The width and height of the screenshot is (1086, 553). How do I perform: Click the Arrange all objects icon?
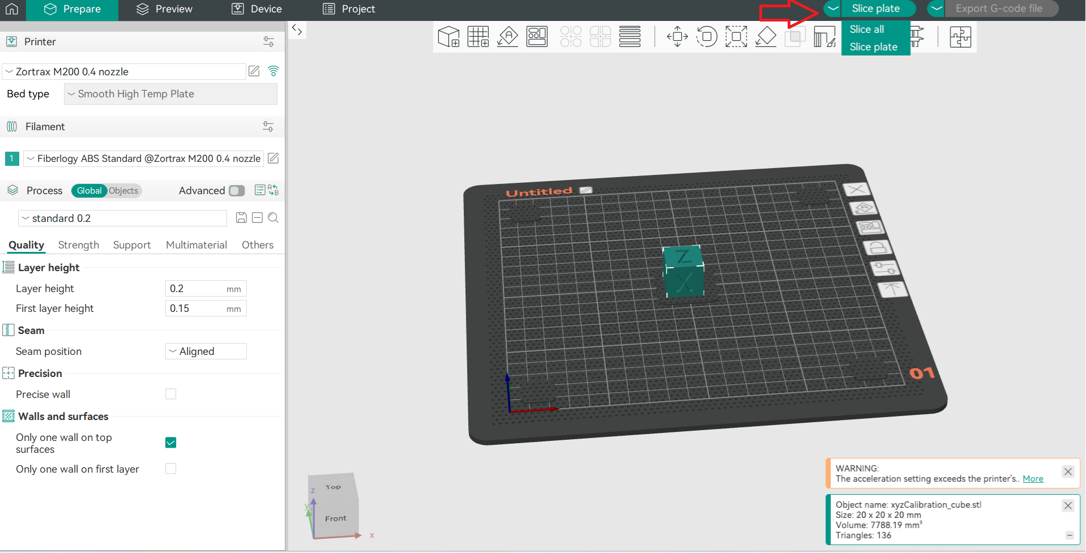[x=537, y=37]
